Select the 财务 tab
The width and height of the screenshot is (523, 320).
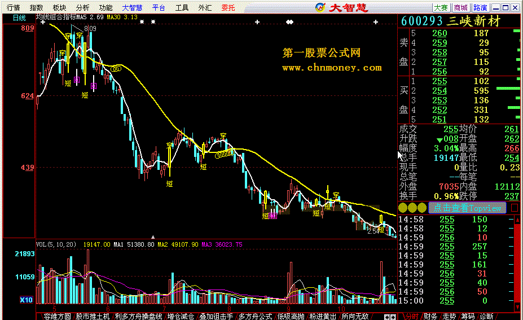[x=430, y=316]
